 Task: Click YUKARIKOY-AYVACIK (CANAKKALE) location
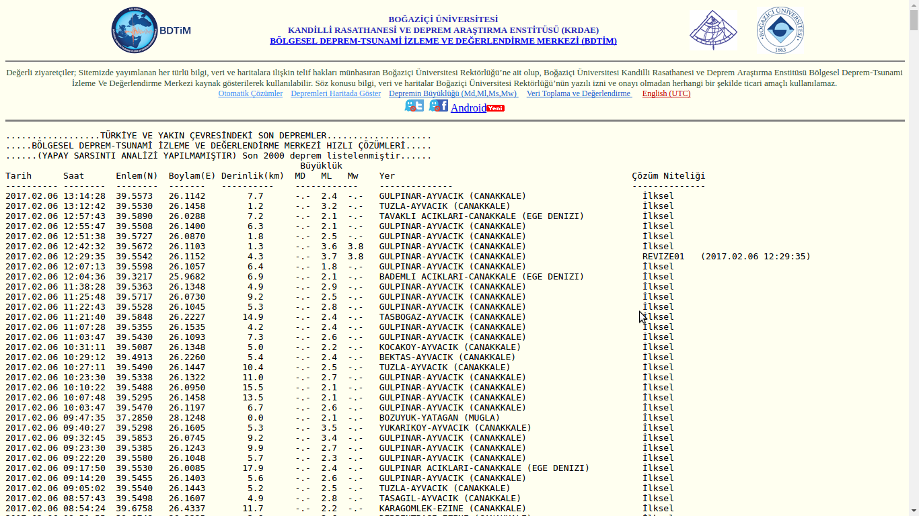455,428
